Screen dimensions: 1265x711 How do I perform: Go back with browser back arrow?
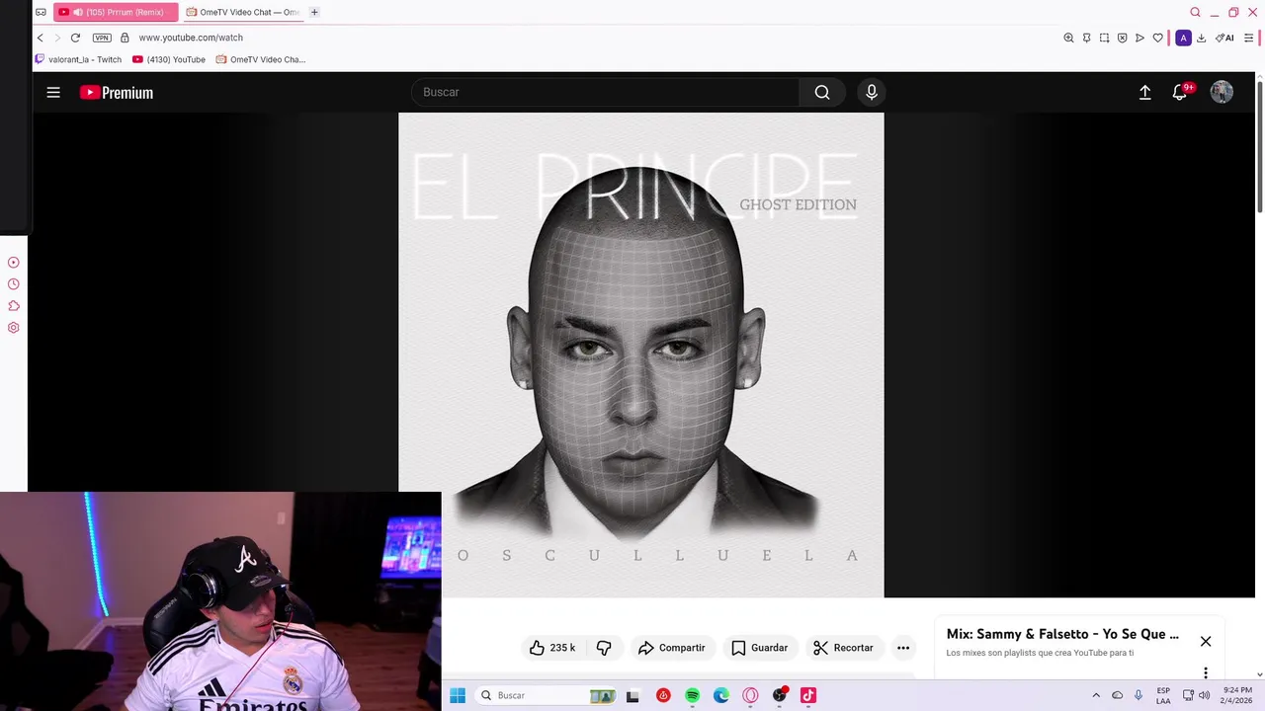pos(41,38)
